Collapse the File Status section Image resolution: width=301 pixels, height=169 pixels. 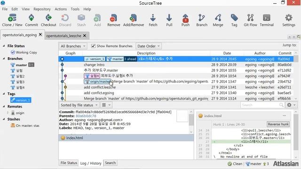pos(4,46)
